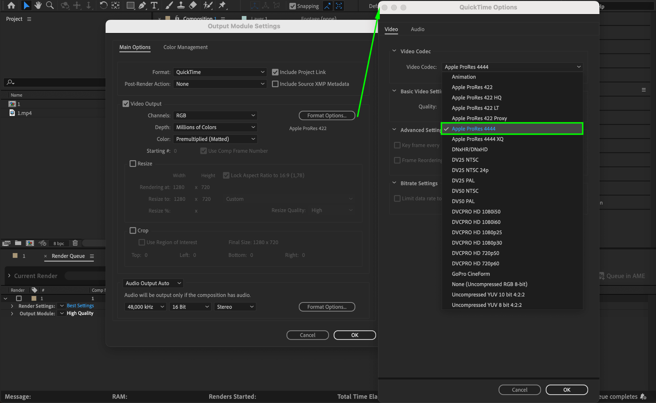Switch to the Audio tab
The width and height of the screenshot is (656, 403).
click(x=417, y=29)
